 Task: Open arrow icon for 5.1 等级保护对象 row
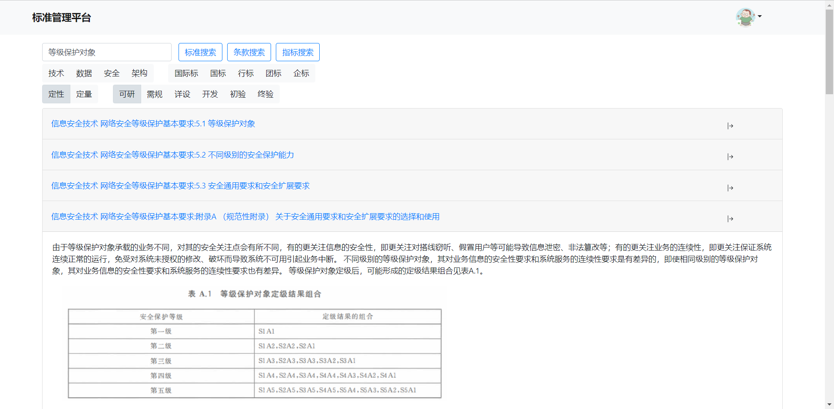click(x=730, y=126)
